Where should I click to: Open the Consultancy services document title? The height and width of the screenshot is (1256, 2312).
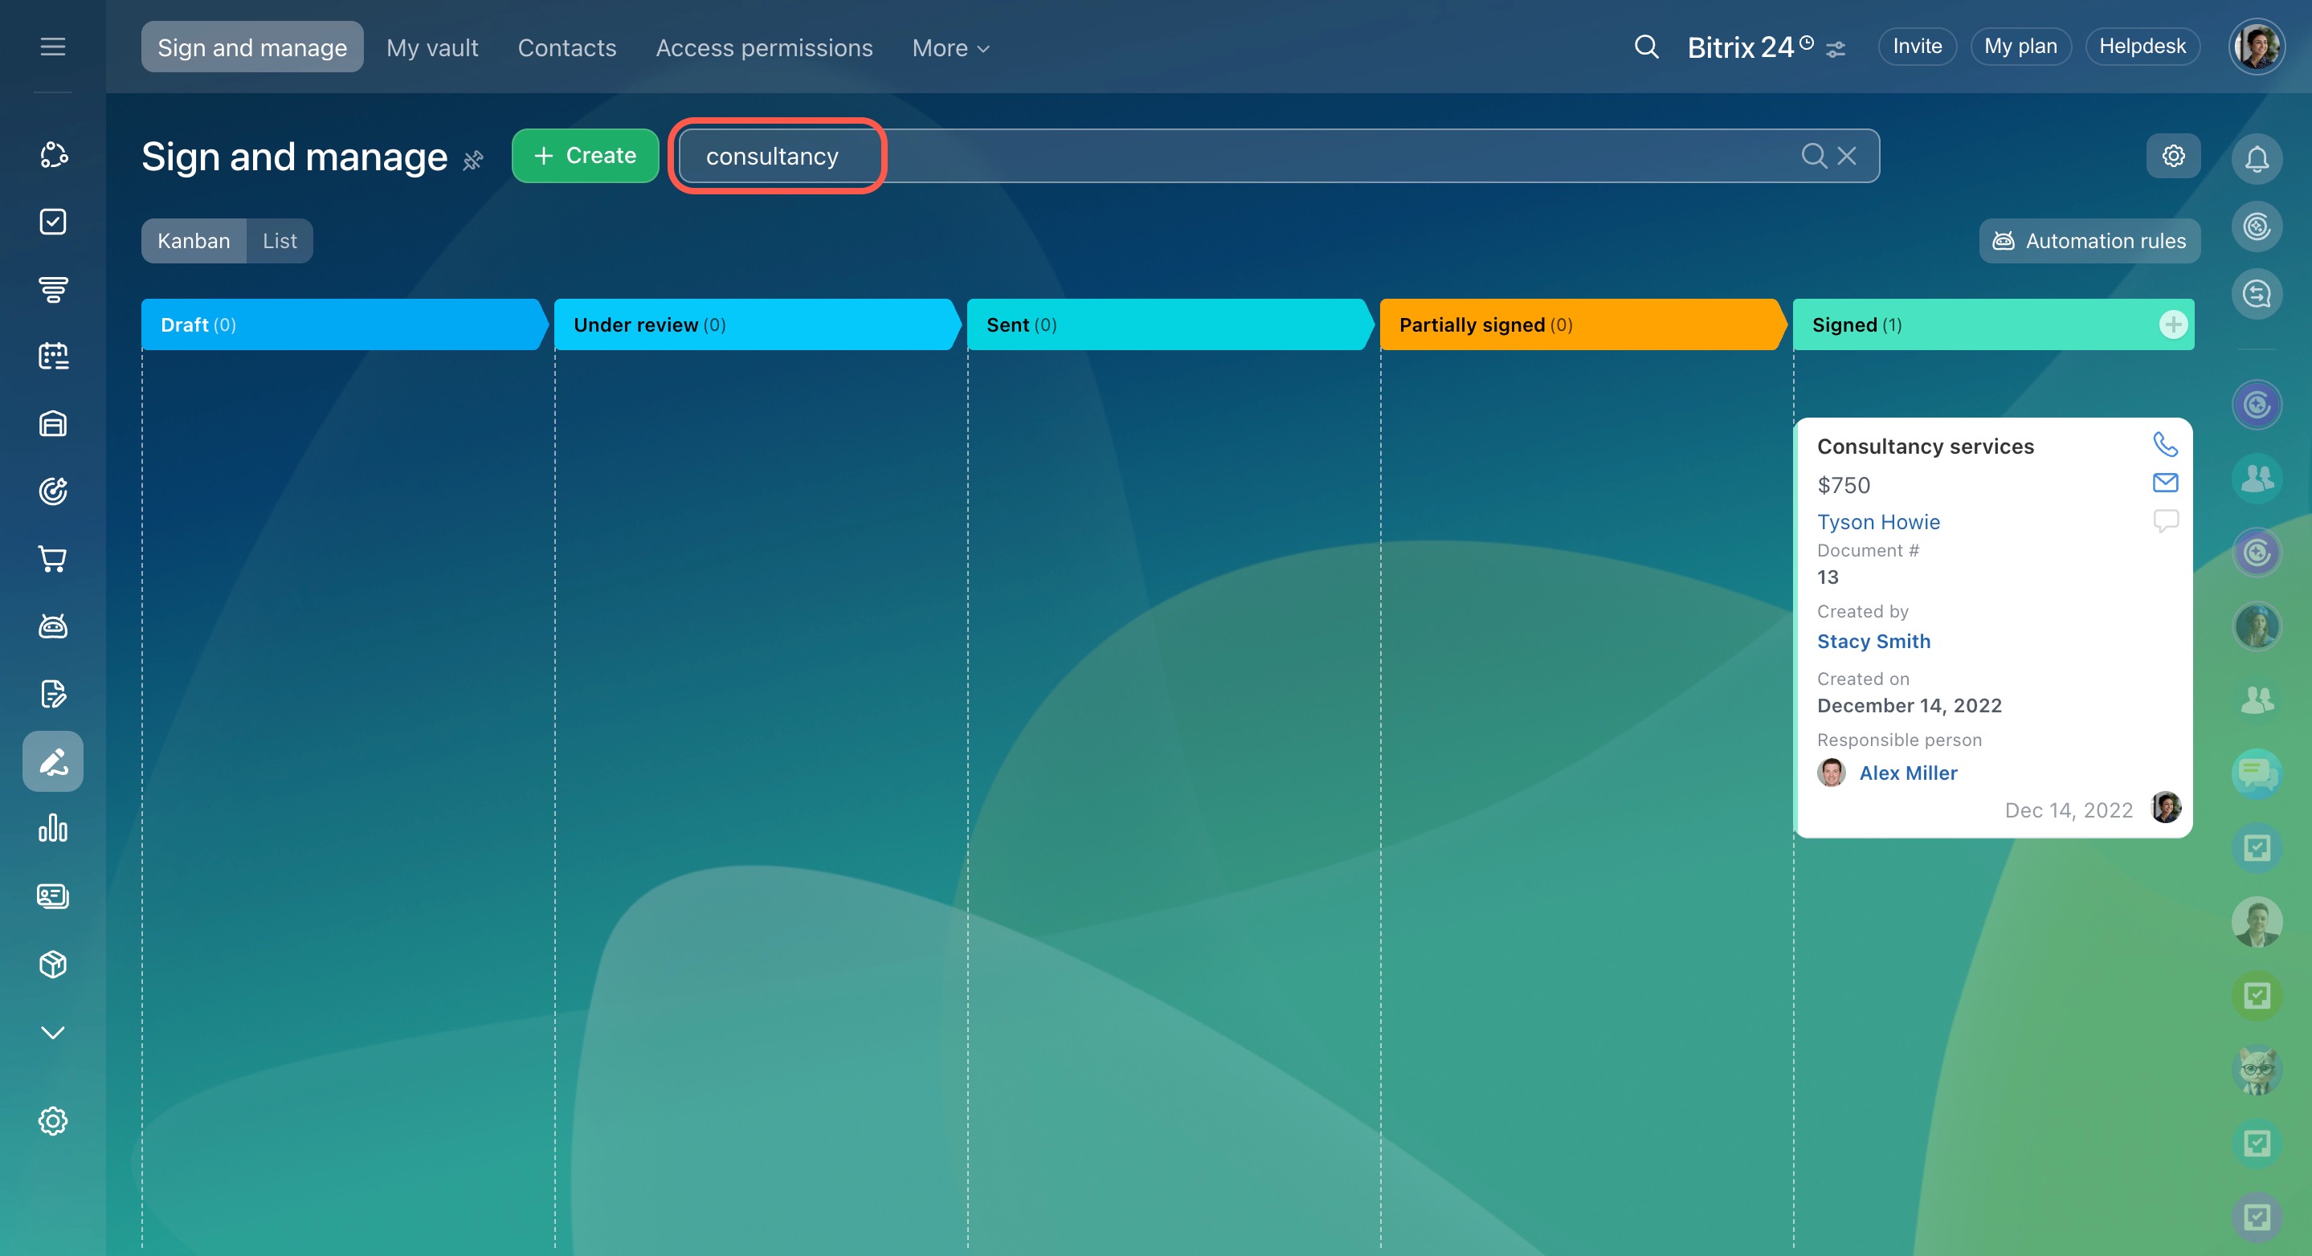(1925, 446)
